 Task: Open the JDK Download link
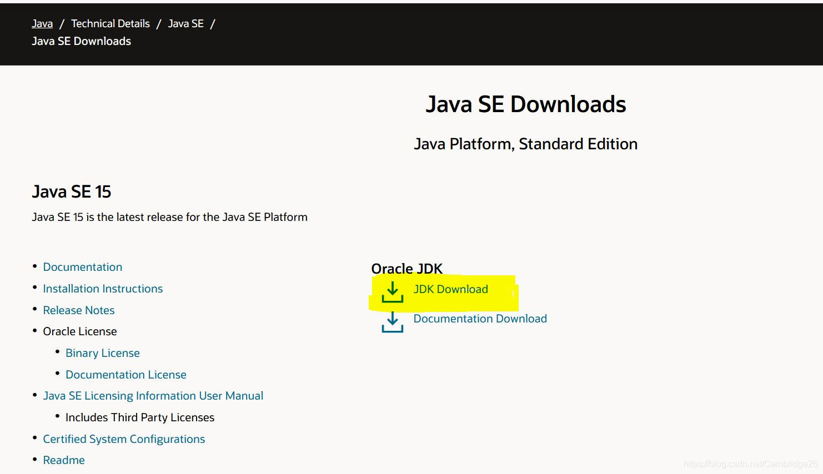pyautogui.click(x=450, y=289)
